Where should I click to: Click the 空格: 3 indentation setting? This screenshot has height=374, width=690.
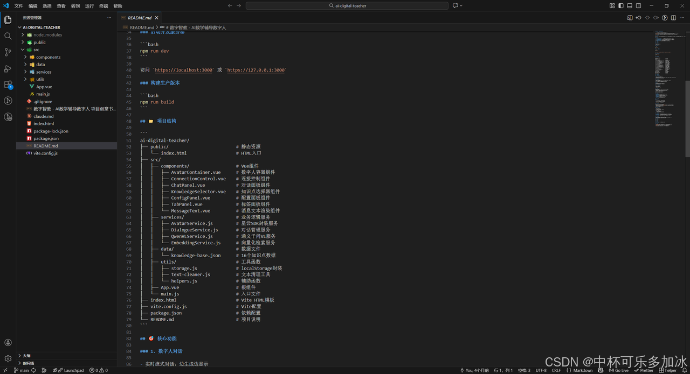pos(524,370)
